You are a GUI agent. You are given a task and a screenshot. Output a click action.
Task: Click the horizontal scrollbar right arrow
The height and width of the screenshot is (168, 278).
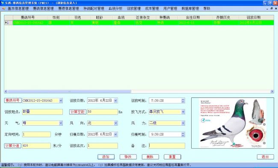pos(272,91)
